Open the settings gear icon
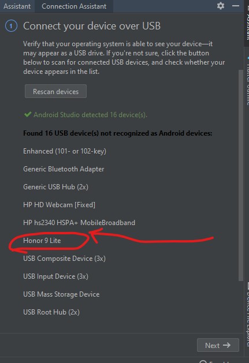 pos(221,6)
